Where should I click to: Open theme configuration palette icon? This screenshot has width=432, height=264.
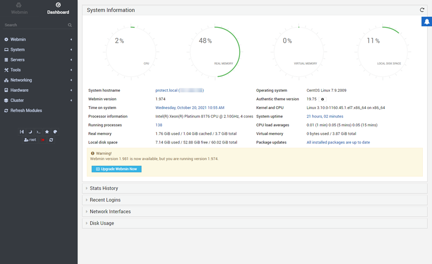(55, 132)
